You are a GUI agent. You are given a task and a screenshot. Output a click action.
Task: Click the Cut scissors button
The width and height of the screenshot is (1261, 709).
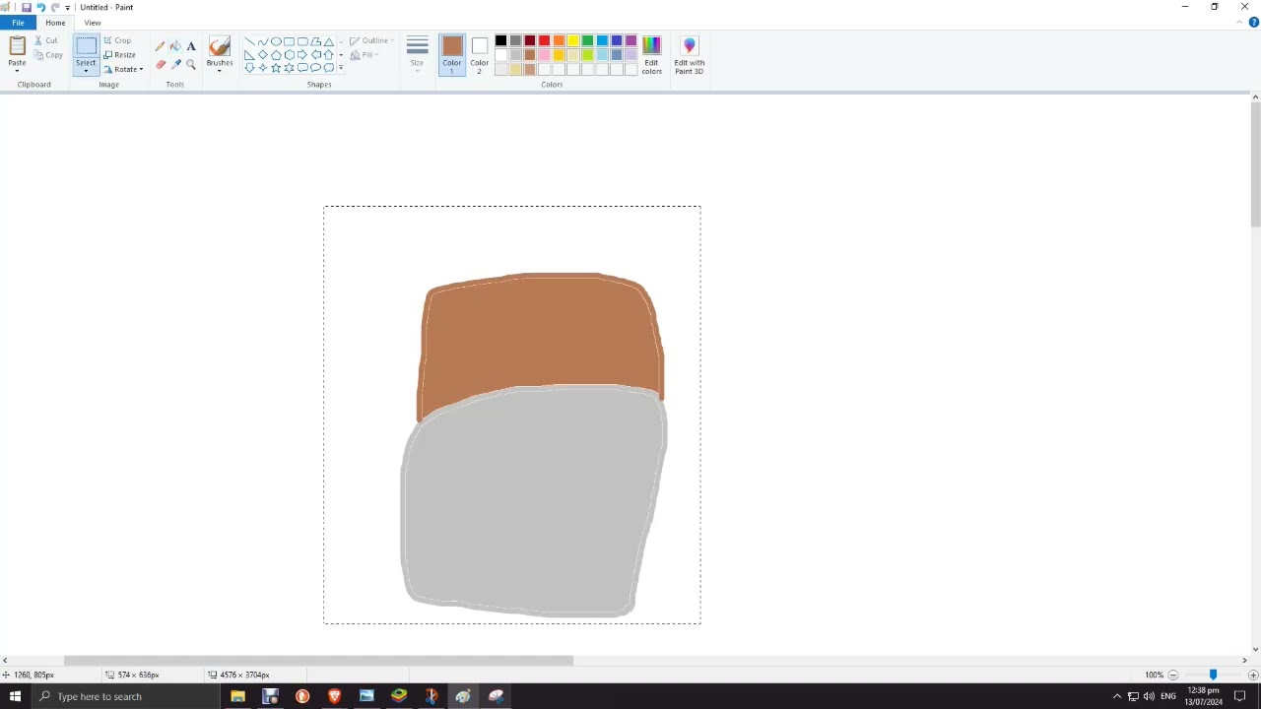[x=46, y=40]
